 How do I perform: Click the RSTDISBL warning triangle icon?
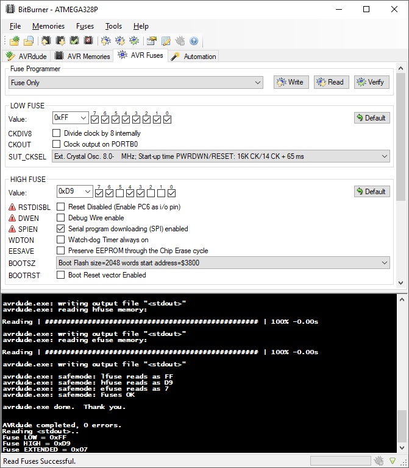tap(12, 207)
